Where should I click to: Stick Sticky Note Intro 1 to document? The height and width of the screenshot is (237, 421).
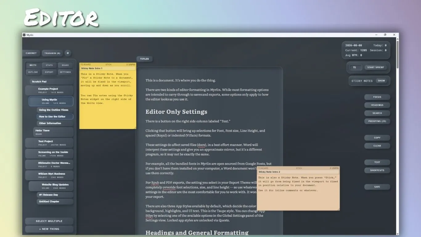coord(108,64)
